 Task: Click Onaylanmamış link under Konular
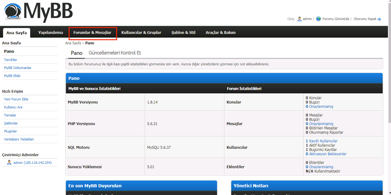(319, 107)
